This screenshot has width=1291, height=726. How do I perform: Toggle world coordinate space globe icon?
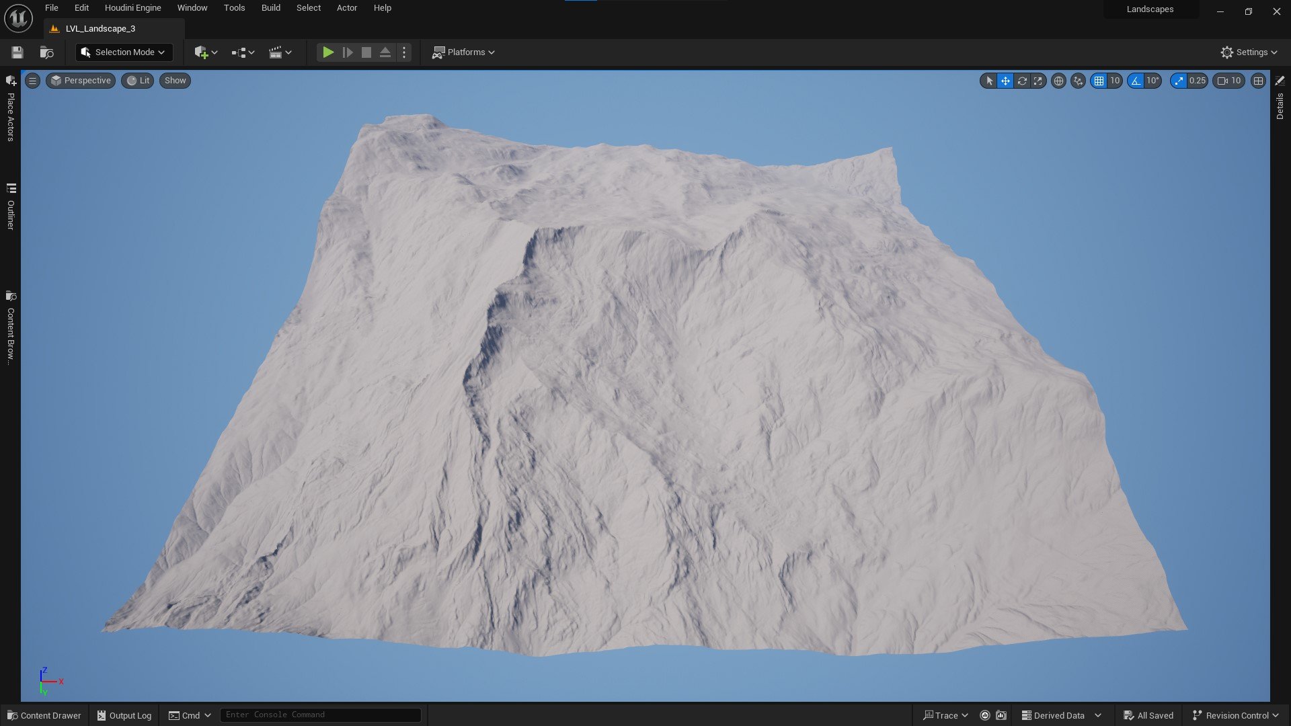tap(1058, 81)
